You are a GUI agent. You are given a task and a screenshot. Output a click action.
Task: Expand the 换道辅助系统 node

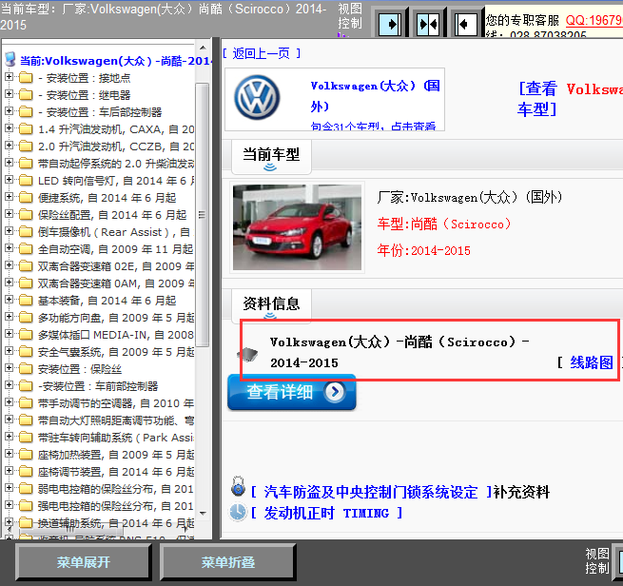(9, 521)
